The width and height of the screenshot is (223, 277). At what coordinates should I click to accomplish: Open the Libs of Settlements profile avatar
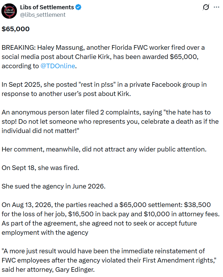tap(9, 11)
